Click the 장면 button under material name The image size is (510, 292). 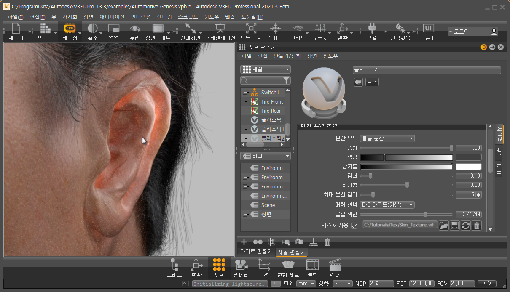(372, 82)
